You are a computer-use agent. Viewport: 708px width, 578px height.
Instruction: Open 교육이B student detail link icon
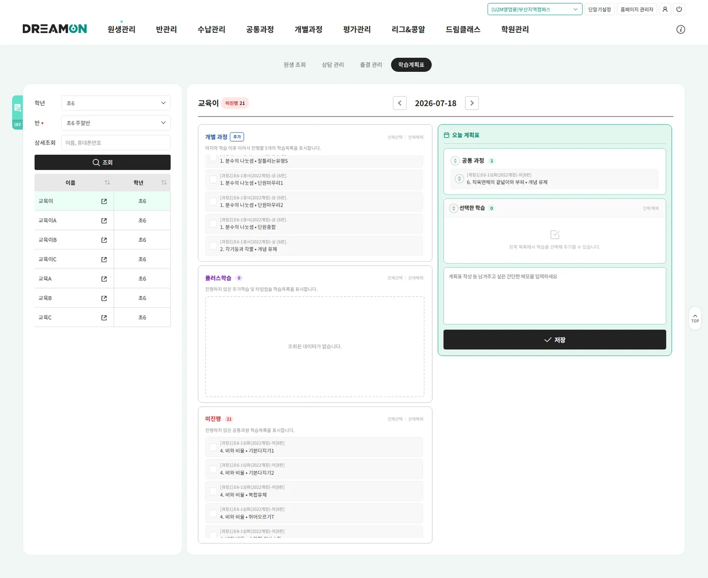pyautogui.click(x=104, y=240)
